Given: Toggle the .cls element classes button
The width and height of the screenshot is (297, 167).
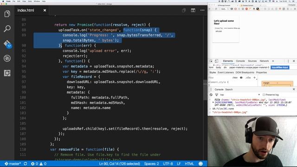Looking at the screenshot, I should click(x=248, y=77).
